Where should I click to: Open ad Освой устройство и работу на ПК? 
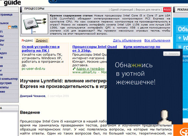[x=41, y=49]
